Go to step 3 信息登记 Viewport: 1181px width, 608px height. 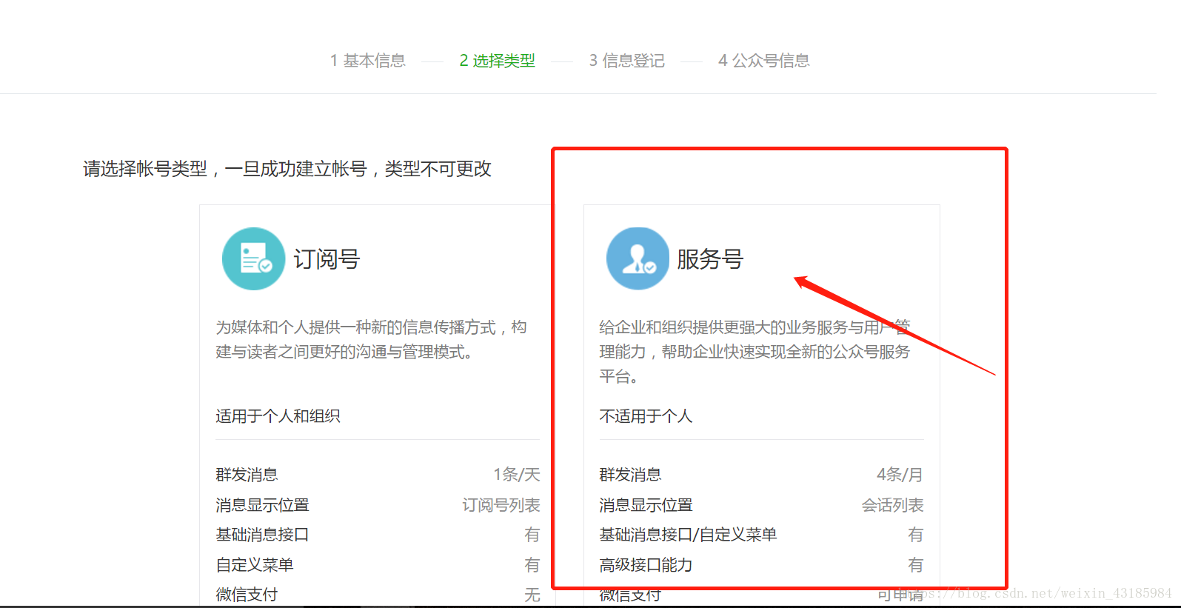(x=626, y=61)
